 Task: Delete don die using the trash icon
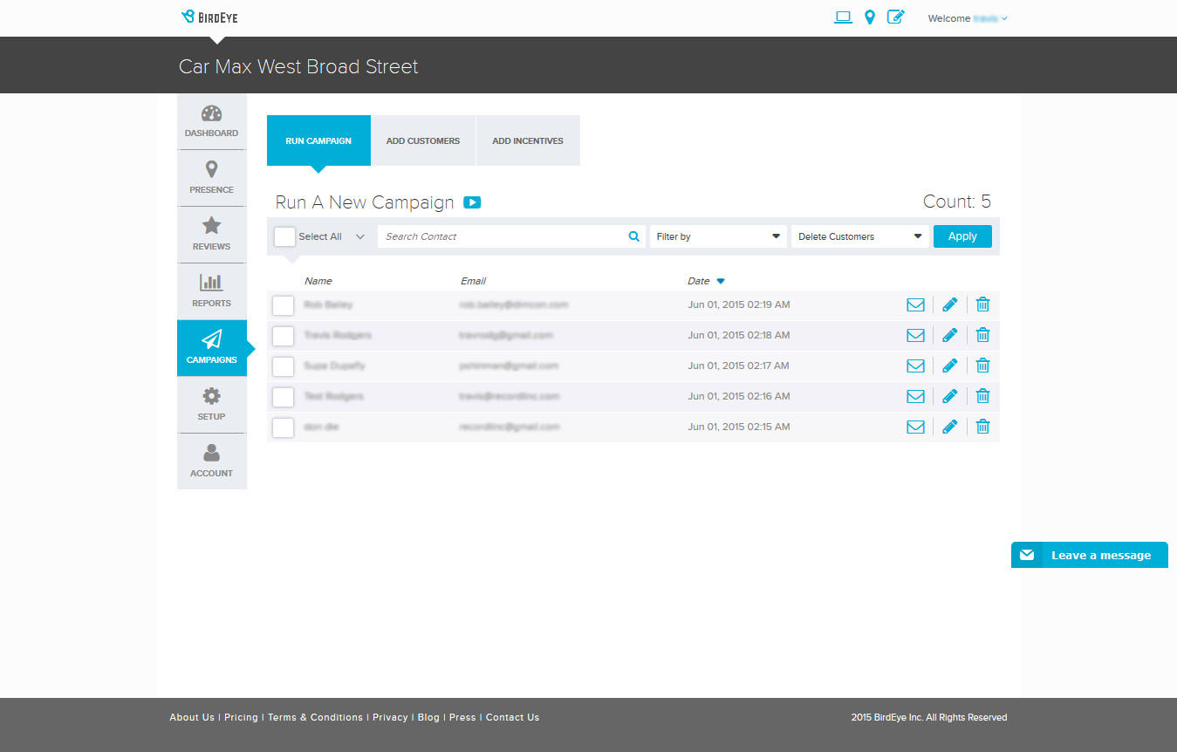click(982, 427)
